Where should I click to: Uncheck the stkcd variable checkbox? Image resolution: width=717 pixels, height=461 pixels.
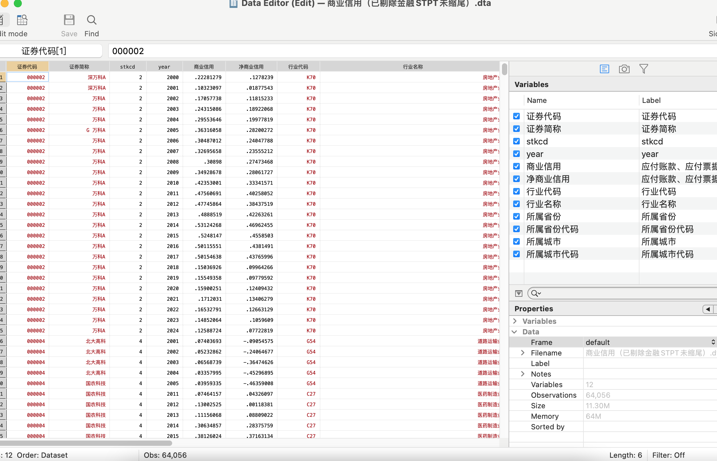click(x=516, y=141)
